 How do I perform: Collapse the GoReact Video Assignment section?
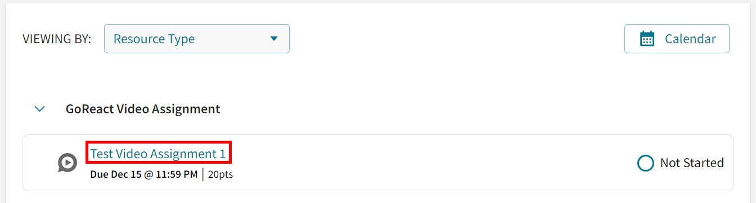pyautogui.click(x=39, y=109)
